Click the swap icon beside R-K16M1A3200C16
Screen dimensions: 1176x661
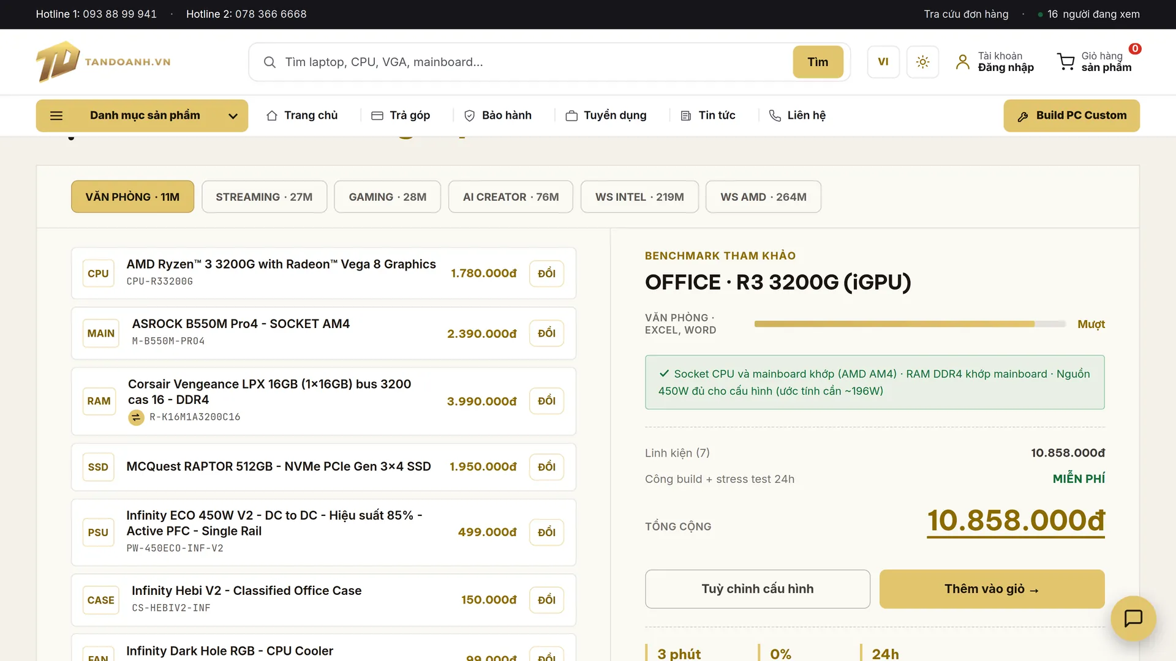pos(136,417)
